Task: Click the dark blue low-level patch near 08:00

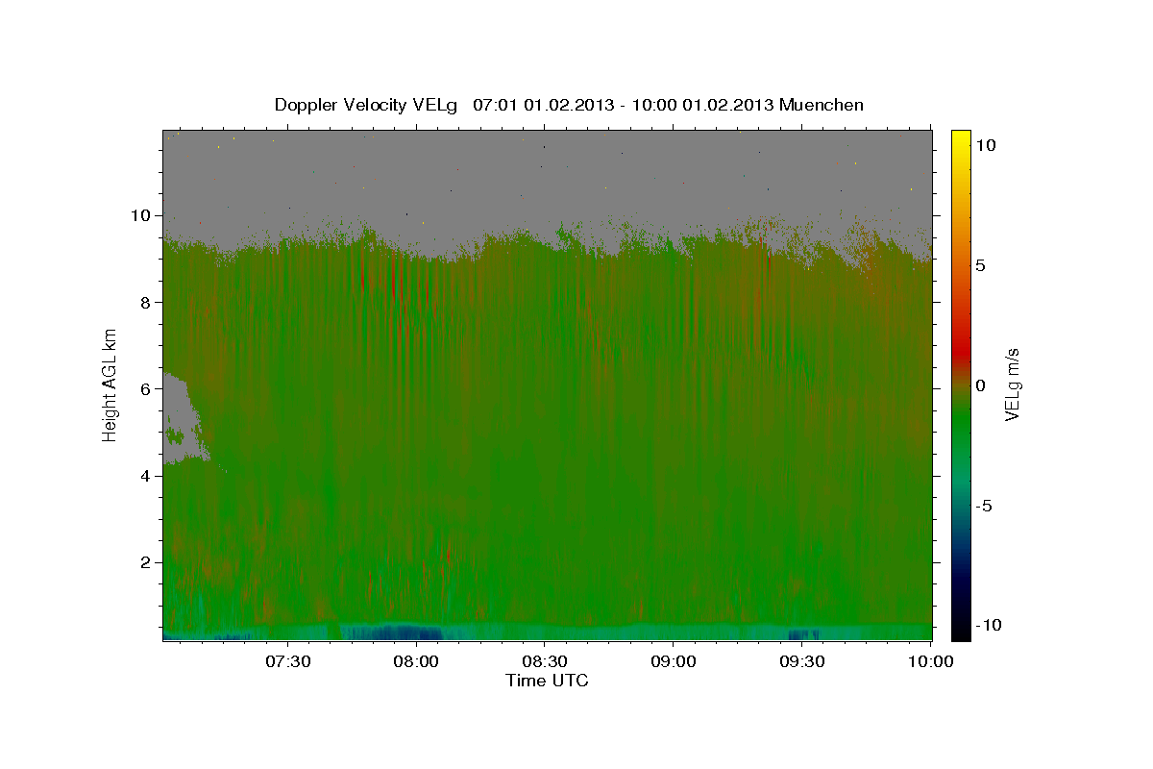Action: pyautogui.click(x=394, y=633)
